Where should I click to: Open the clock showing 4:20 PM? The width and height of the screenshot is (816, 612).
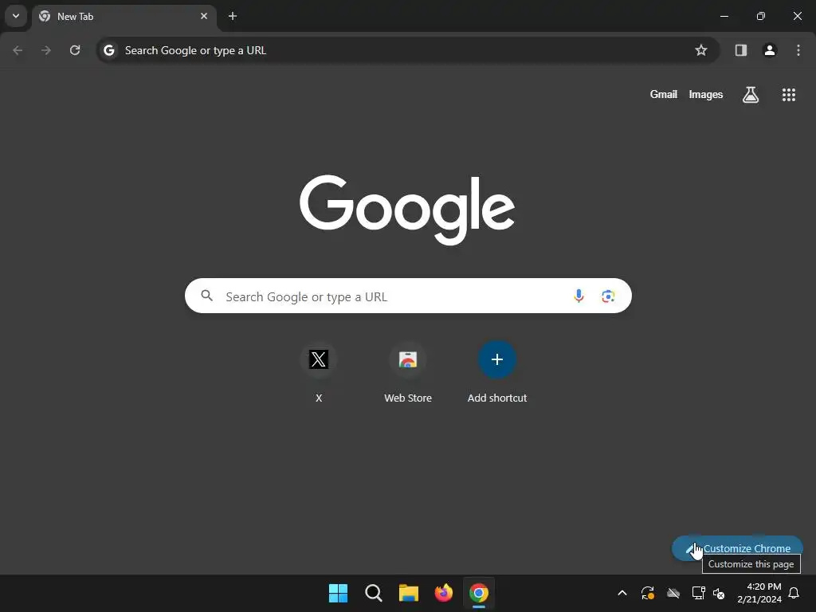(x=759, y=593)
